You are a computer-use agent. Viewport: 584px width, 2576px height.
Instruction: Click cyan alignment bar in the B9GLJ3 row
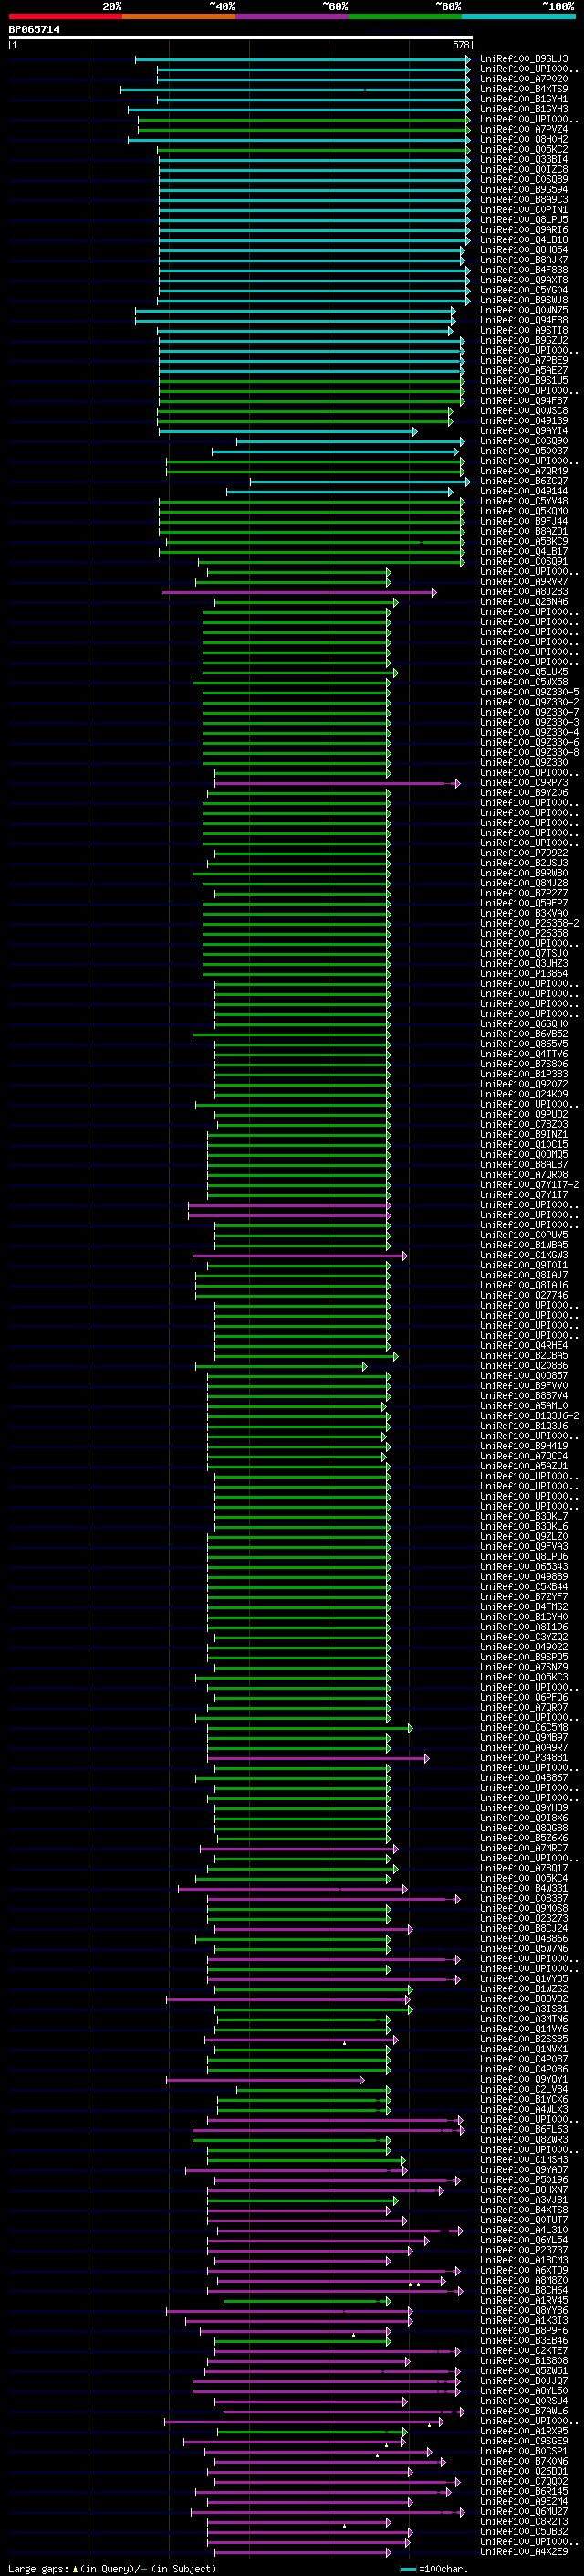coord(302,59)
